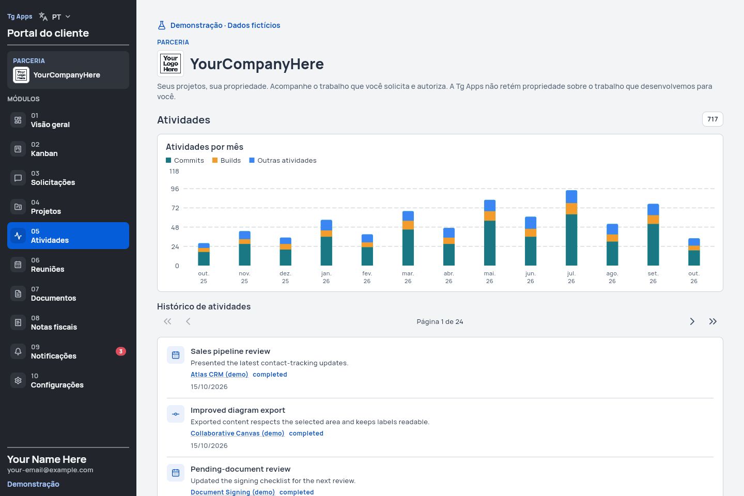Click the Atividades pulse icon
744x496 pixels.
point(18,236)
